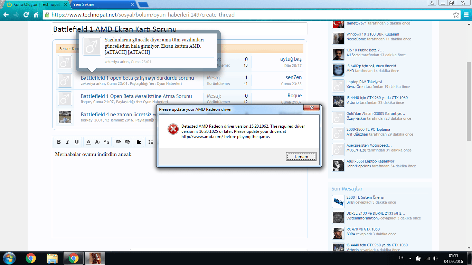Switch to the game icon on taskbar
Screen dimensions: 472x265
[95, 258]
